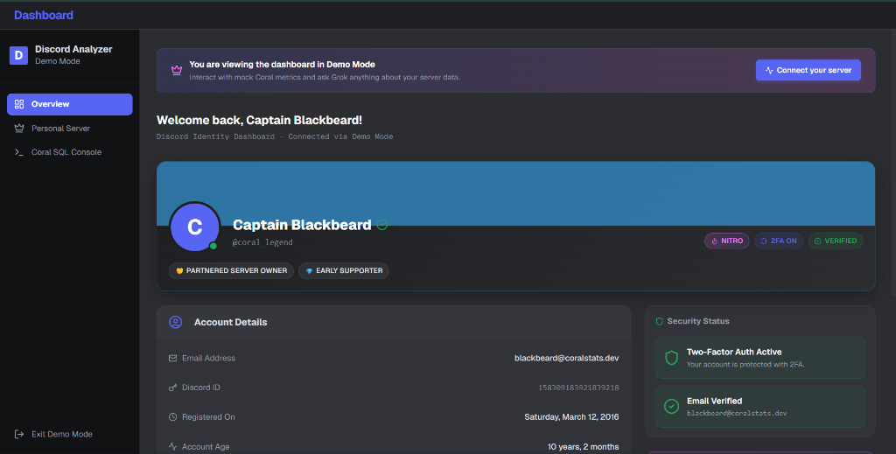Click the shield icon in 2FA ON badge

tap(763, 241)
